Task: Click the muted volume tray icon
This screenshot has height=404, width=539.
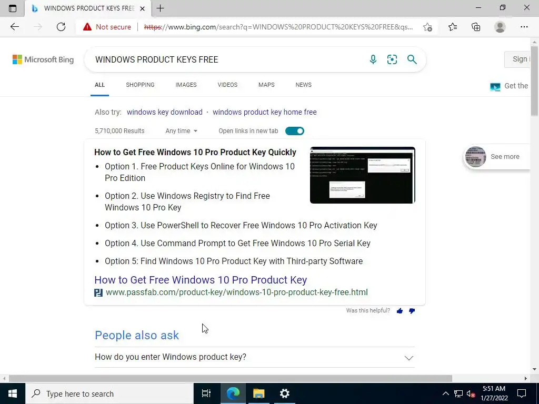Action: (x=471, y=393)
